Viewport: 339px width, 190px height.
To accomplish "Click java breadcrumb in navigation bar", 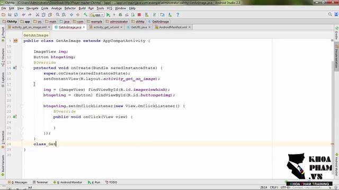I will (x=65, y=22).
